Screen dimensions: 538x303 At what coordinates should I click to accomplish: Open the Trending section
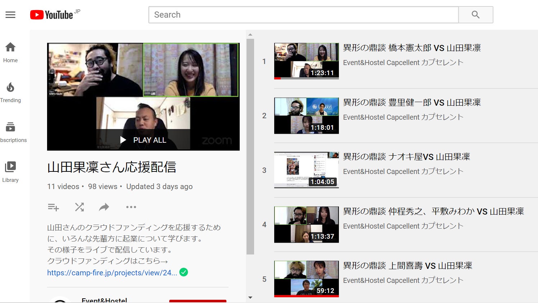[10, 92]
